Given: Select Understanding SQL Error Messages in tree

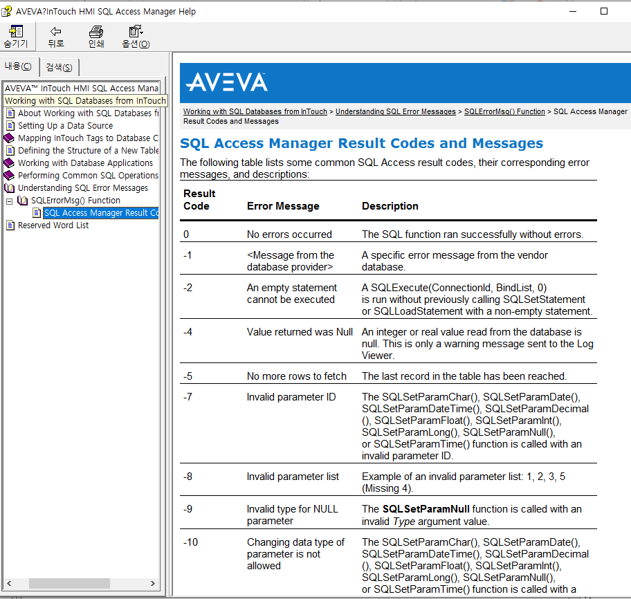Looking at the screenshot, I should tap(83, 188).
